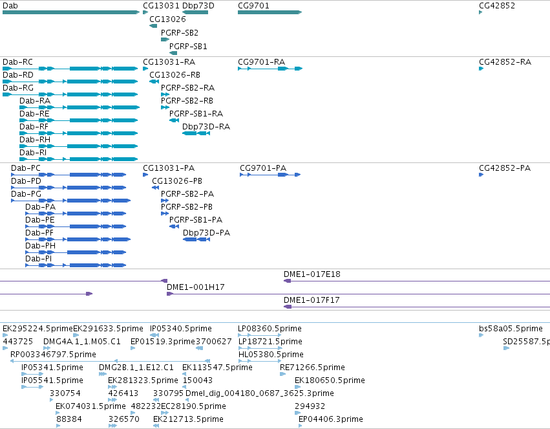Select the PGRP-SB2-PB protein label
This screenshot has width=550, height=429.
(187, 207)
